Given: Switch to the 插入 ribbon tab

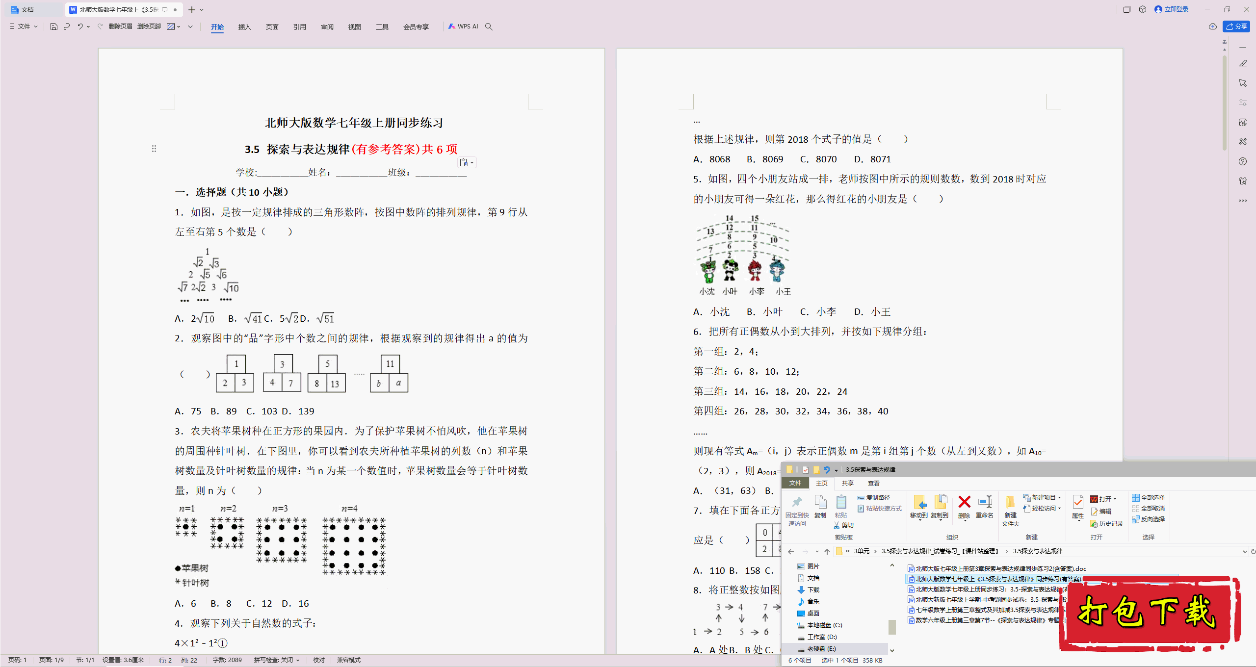Looking at the screenshot, I should pyautogui.click(x=244, y=27).
